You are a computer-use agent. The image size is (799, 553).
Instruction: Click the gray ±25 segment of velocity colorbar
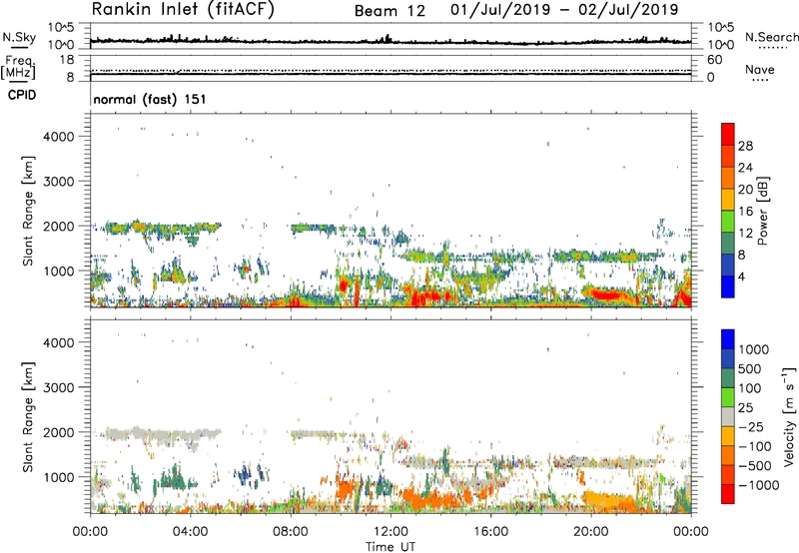coord(728,417)
